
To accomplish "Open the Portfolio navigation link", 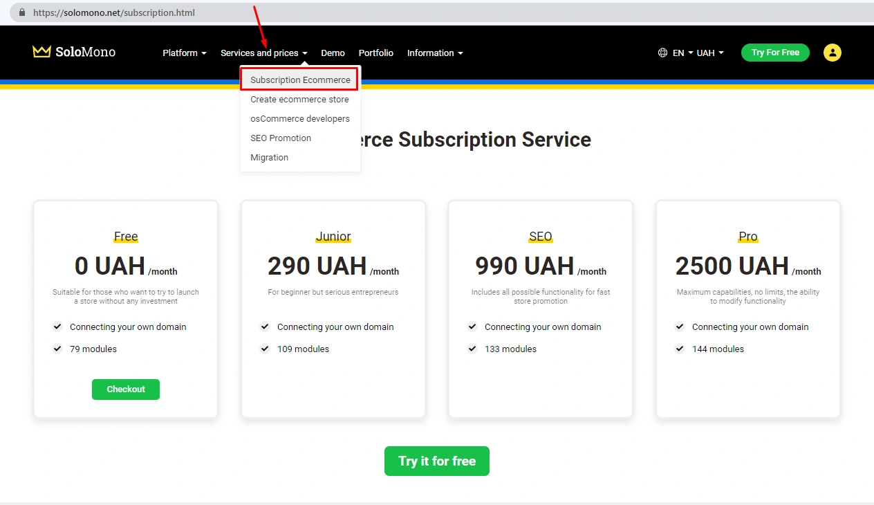I will point(375,53).
